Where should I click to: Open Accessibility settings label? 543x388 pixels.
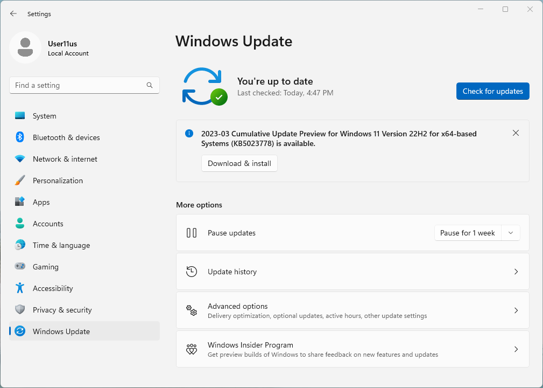(53, 288)
